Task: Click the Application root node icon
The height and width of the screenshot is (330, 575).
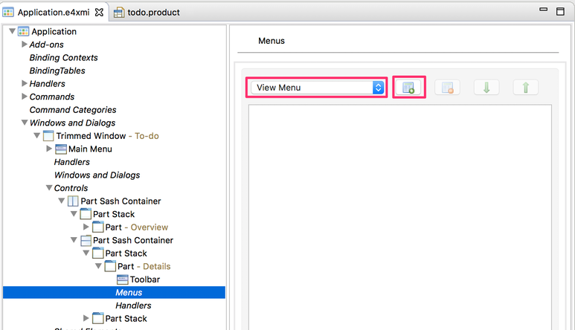Action: click(x=23, y=31)
